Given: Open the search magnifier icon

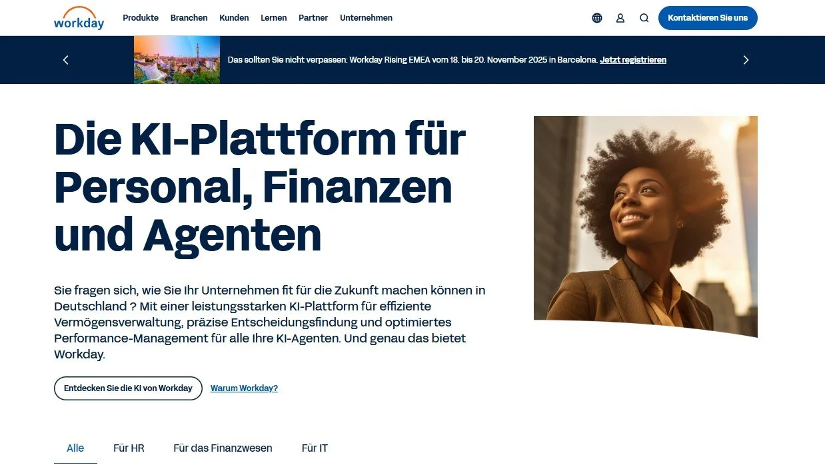Looking at the screenshot, I should [x=644, y=18].
